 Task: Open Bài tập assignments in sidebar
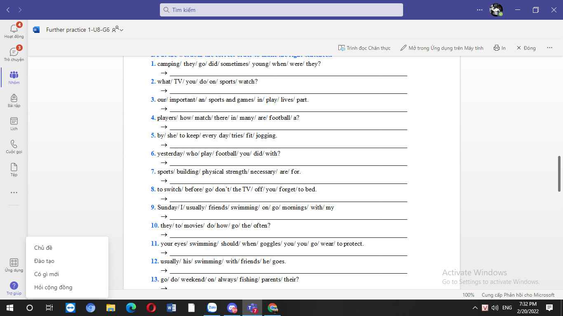tap(14, 100)
